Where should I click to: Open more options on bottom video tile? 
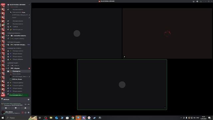tap(165, 108)
